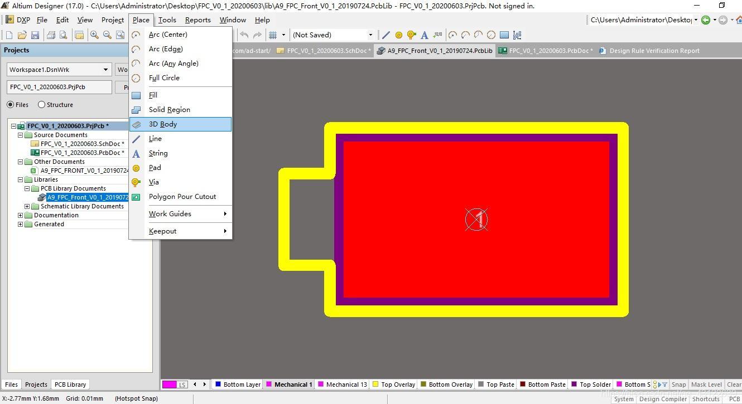Collapse the FPC_V0_1_20200603.PrjPcb project node
The height and width of the screenshot is (404, 742).
pyautogui.click(x=14, y=126)
